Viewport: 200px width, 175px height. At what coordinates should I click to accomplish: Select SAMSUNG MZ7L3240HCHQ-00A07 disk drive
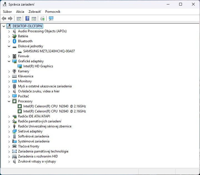pos(49,51)
